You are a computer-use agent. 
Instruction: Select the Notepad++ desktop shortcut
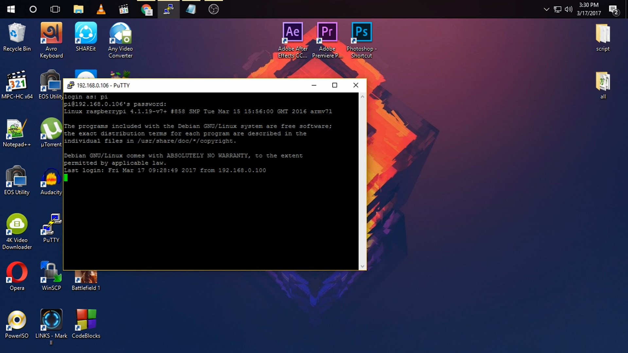click(x=17, y=133)
